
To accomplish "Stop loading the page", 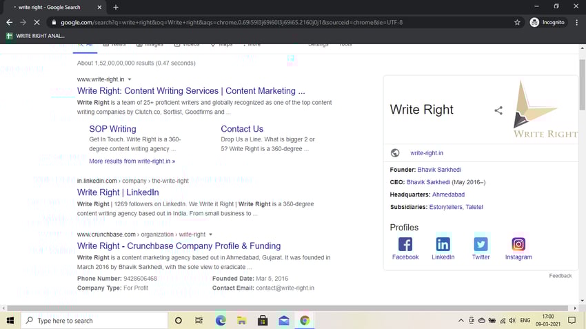I will tap(37, 23).
